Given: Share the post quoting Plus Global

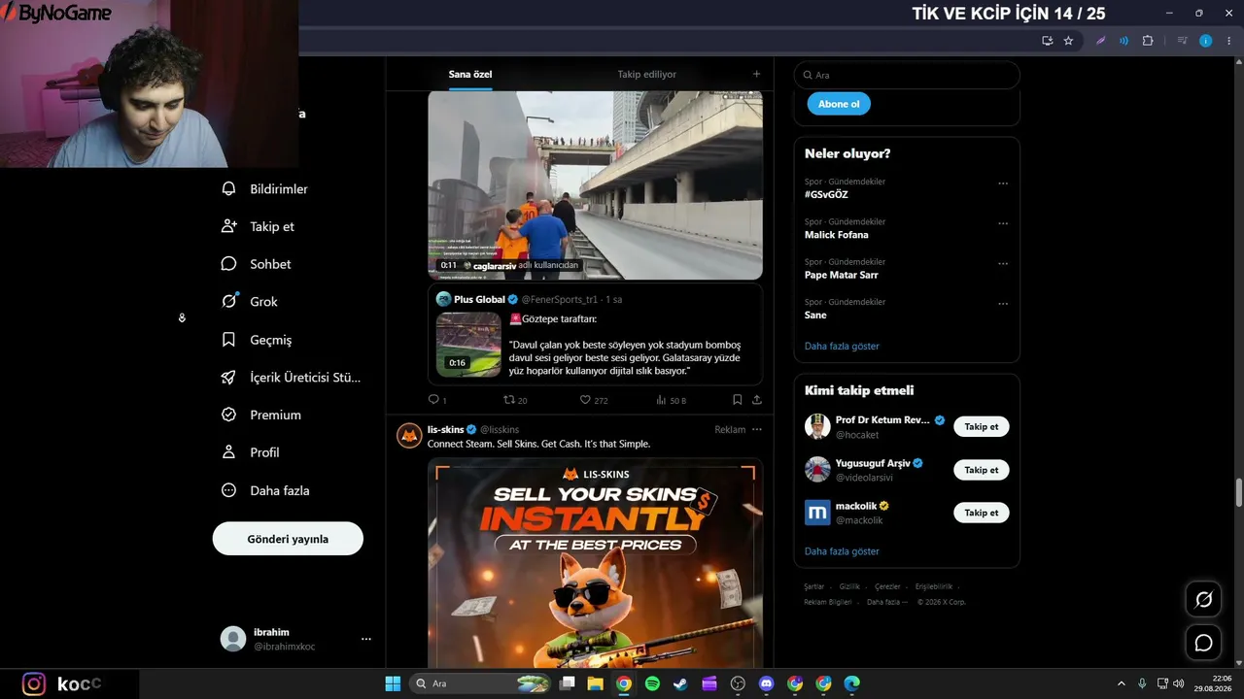Looking at the screenshot, I should [756, 400].
